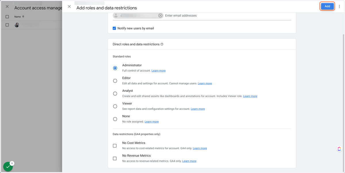Open the green checkmark extension badge

pyautogui.click(x=8, y=167)
